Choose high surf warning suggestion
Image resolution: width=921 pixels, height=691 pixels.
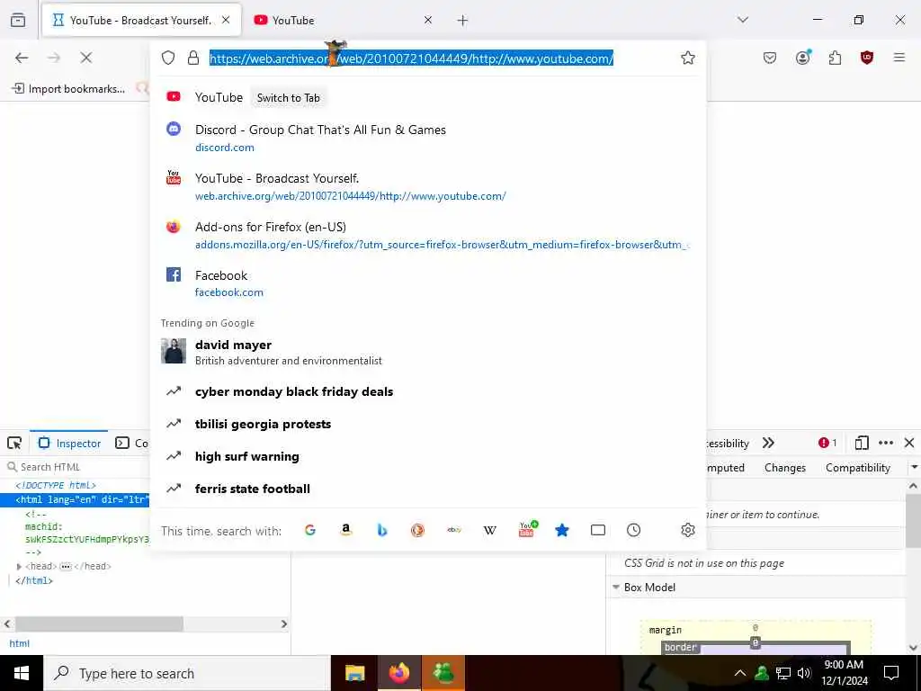coord(428,456)
